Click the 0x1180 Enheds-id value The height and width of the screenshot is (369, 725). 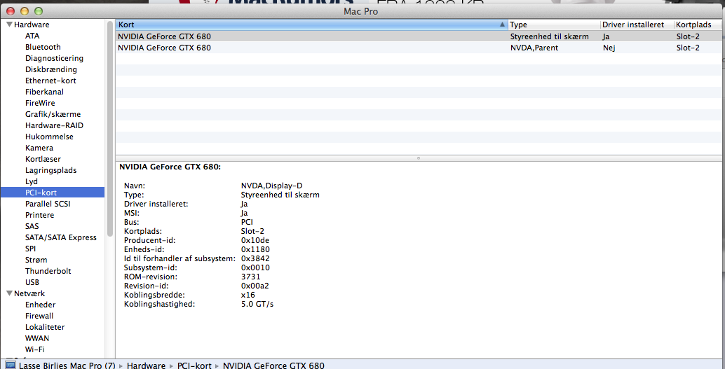tap(255, 249)
